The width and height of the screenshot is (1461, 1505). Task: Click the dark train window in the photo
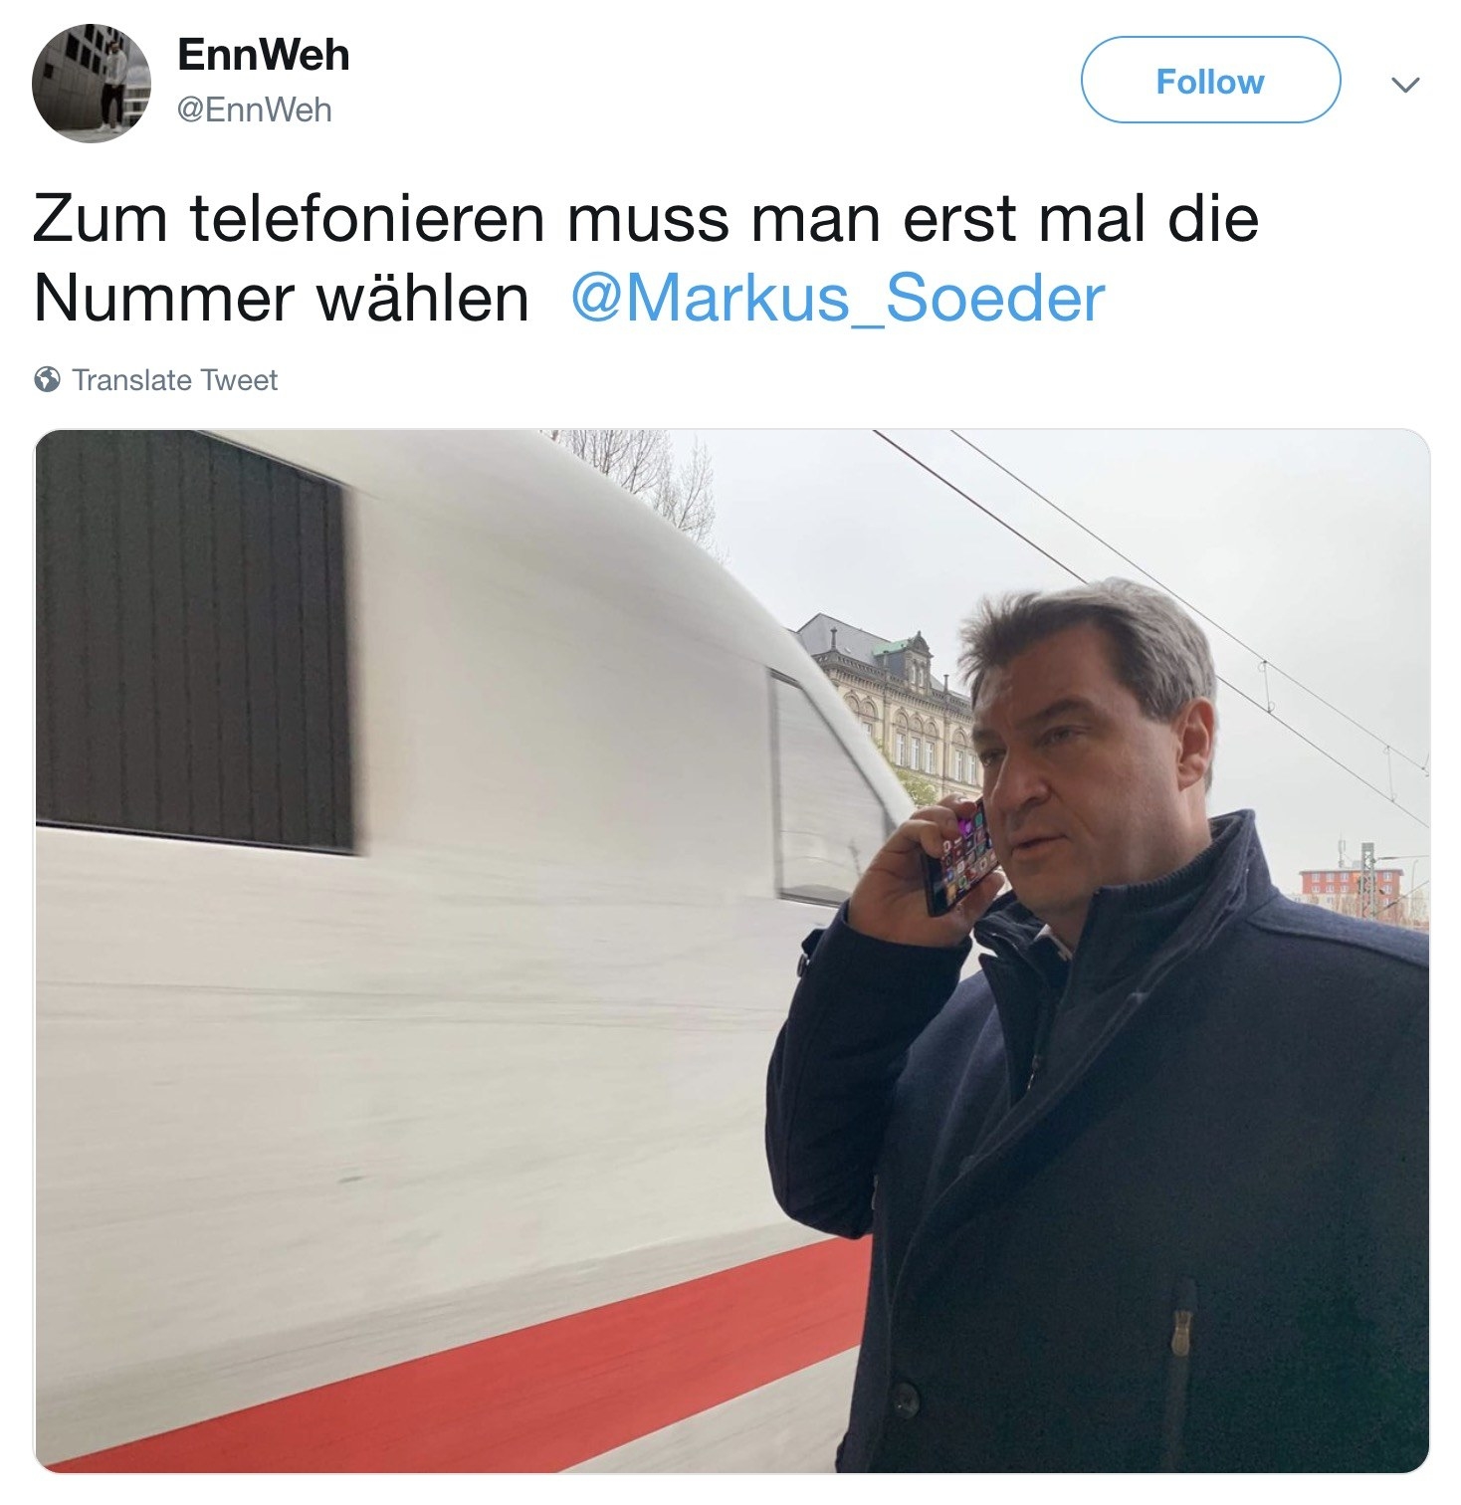coord(194,640)
